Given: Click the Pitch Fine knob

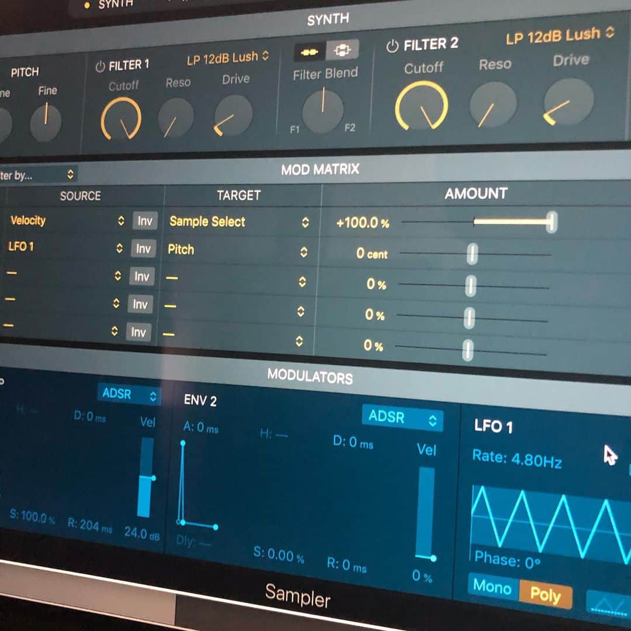Looking at the screenshot, I should [x=46, y=122].
